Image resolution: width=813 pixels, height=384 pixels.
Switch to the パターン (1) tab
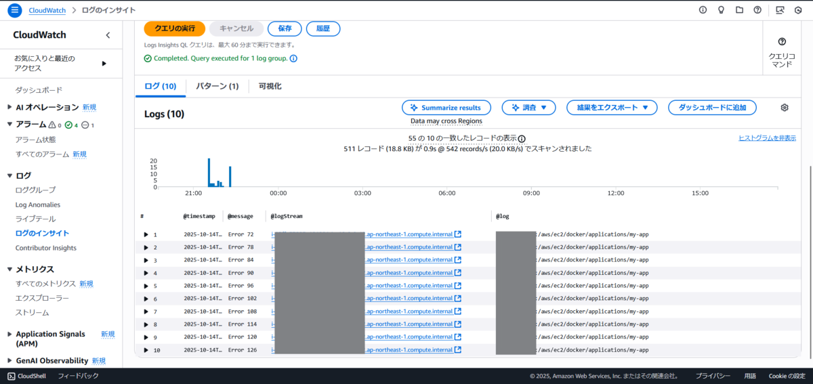pyautogui.click(x=217, y=87)
